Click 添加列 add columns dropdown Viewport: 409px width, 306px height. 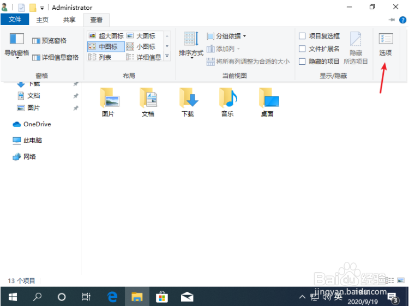coord(223,48)
